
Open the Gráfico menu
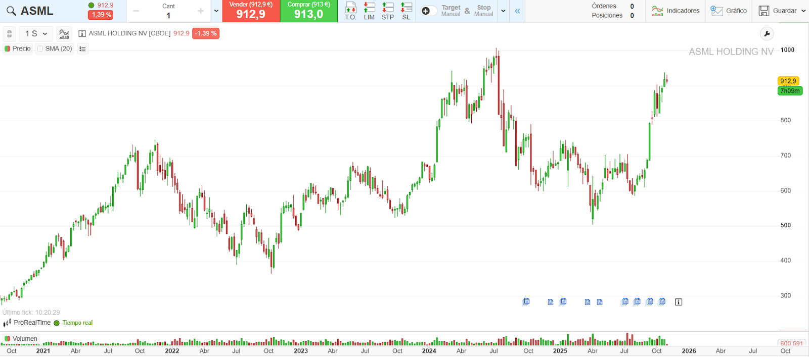click(729, 11)
